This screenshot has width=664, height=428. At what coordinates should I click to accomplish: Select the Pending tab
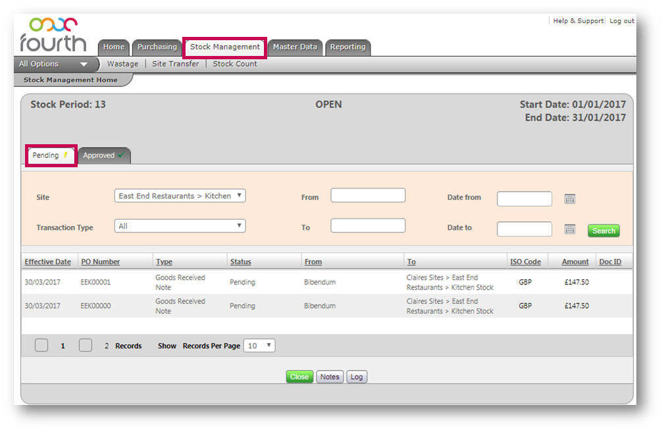tap(50, 156)
